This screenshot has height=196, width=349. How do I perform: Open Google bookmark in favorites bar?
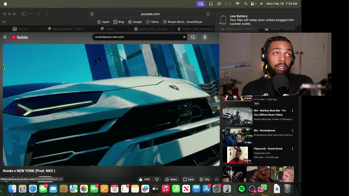135,22
